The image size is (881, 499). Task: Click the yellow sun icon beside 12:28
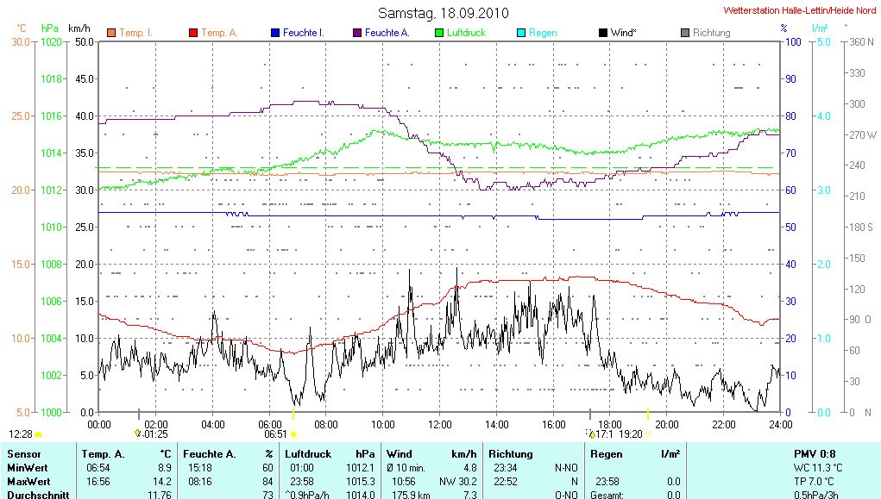39,434
